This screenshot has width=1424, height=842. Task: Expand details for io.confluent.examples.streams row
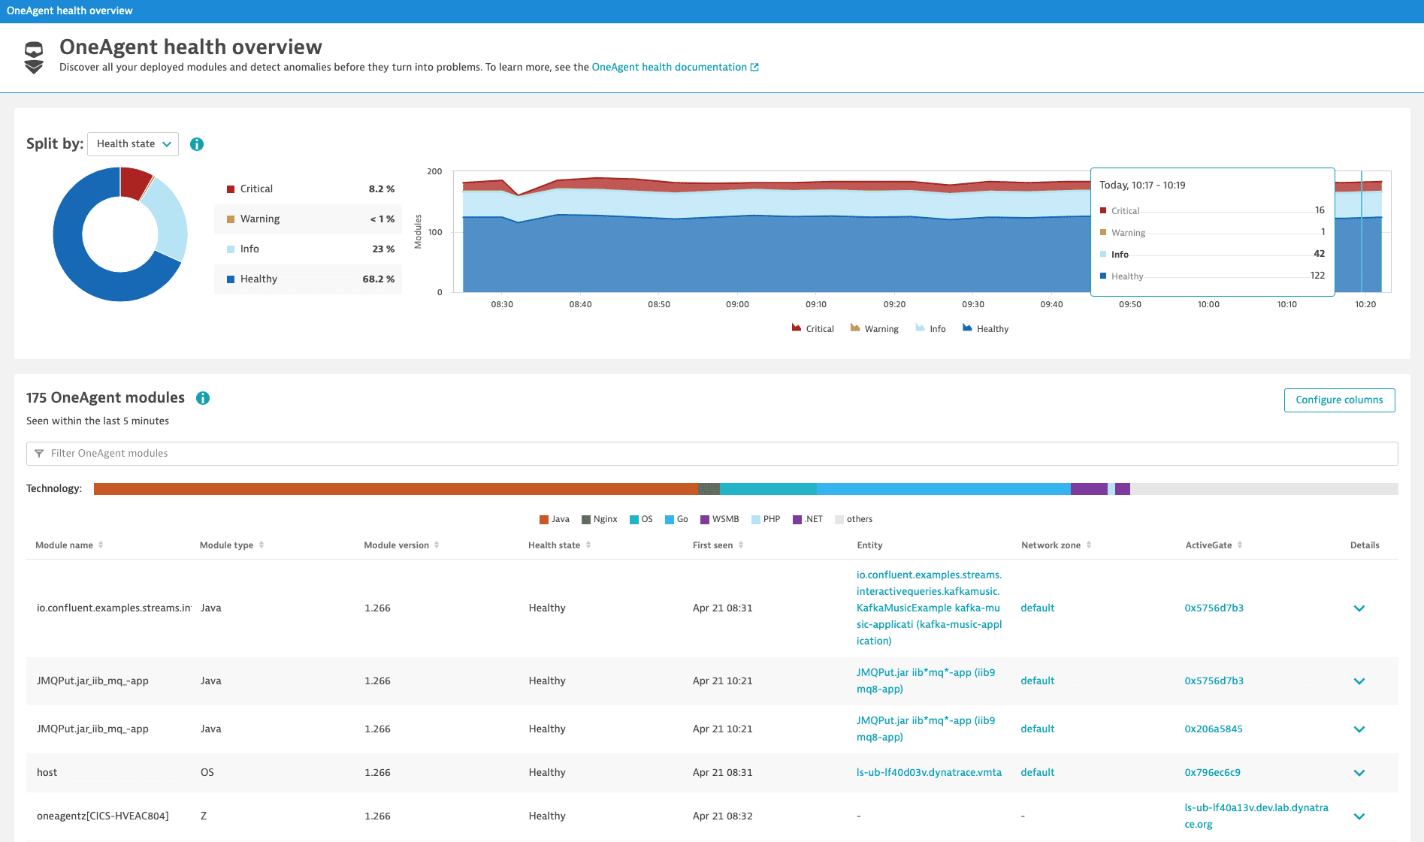pos(1359,608)
